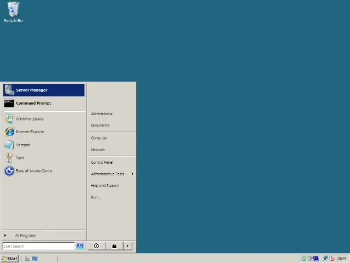Click the search magnifier button beside Start Search

(80, 246)
